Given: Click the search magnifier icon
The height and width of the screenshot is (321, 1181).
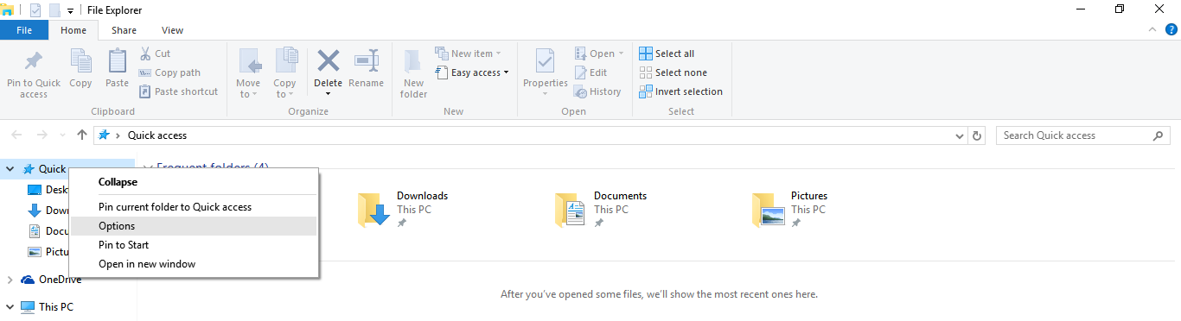Looking at the screenshot, I should [1159, 135].
